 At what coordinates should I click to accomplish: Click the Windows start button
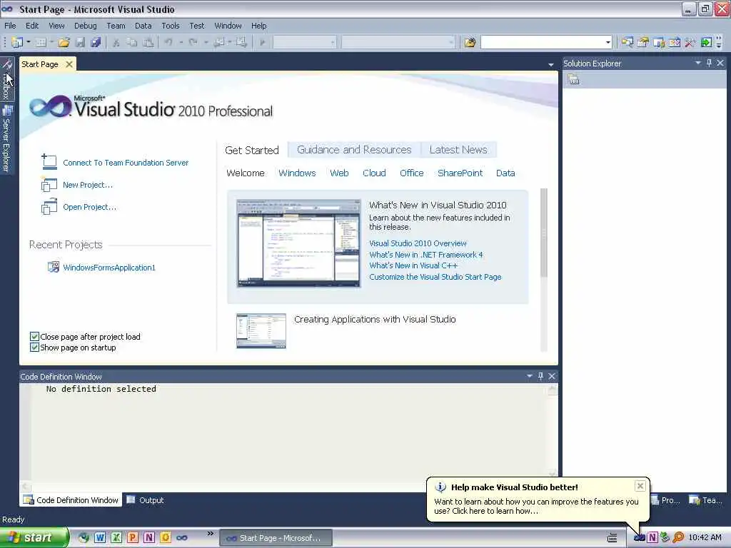[34, 537]
